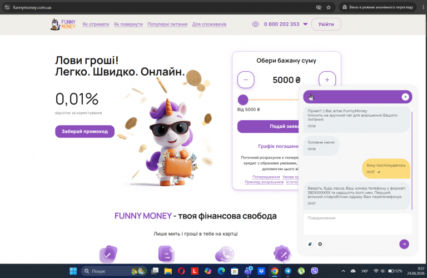
Task: Open Task View from the taskbar
Action: [x=155, y=271]
